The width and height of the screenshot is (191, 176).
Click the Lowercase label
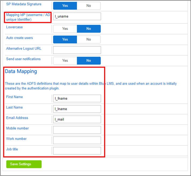[14, 27]
